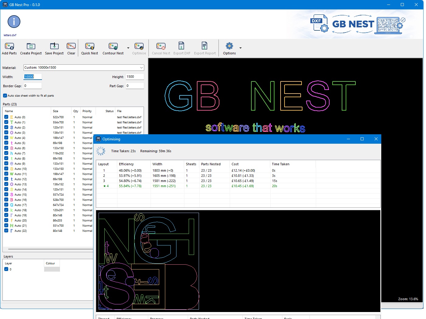Click the Time Taken column header

(293, 164)
